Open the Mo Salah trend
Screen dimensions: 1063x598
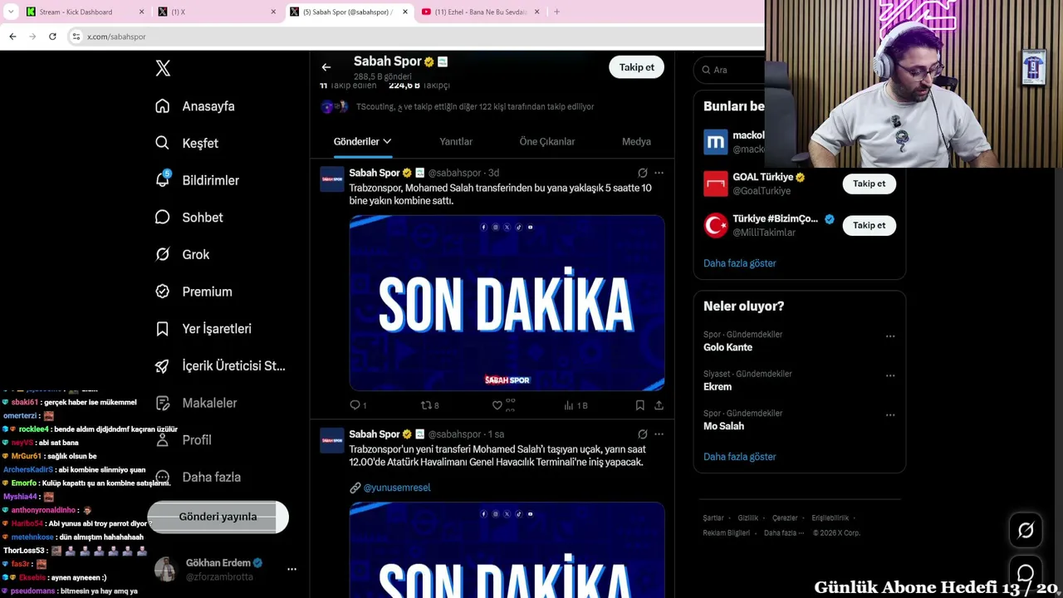723,426
